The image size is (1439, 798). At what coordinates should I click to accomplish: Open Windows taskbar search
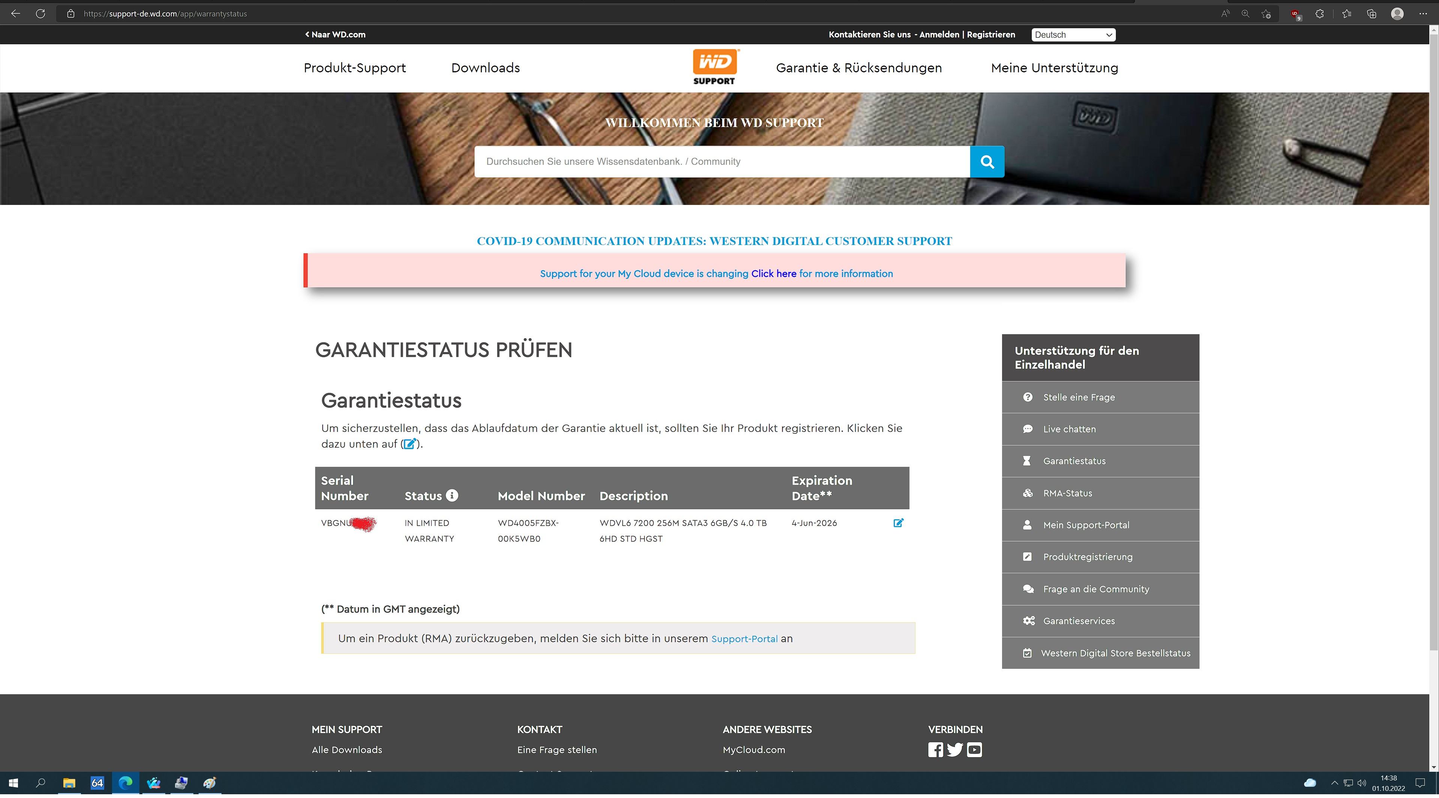[40, 783]
